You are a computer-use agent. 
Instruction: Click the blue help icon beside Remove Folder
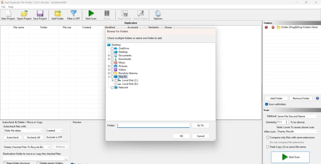tap(318, 98)
